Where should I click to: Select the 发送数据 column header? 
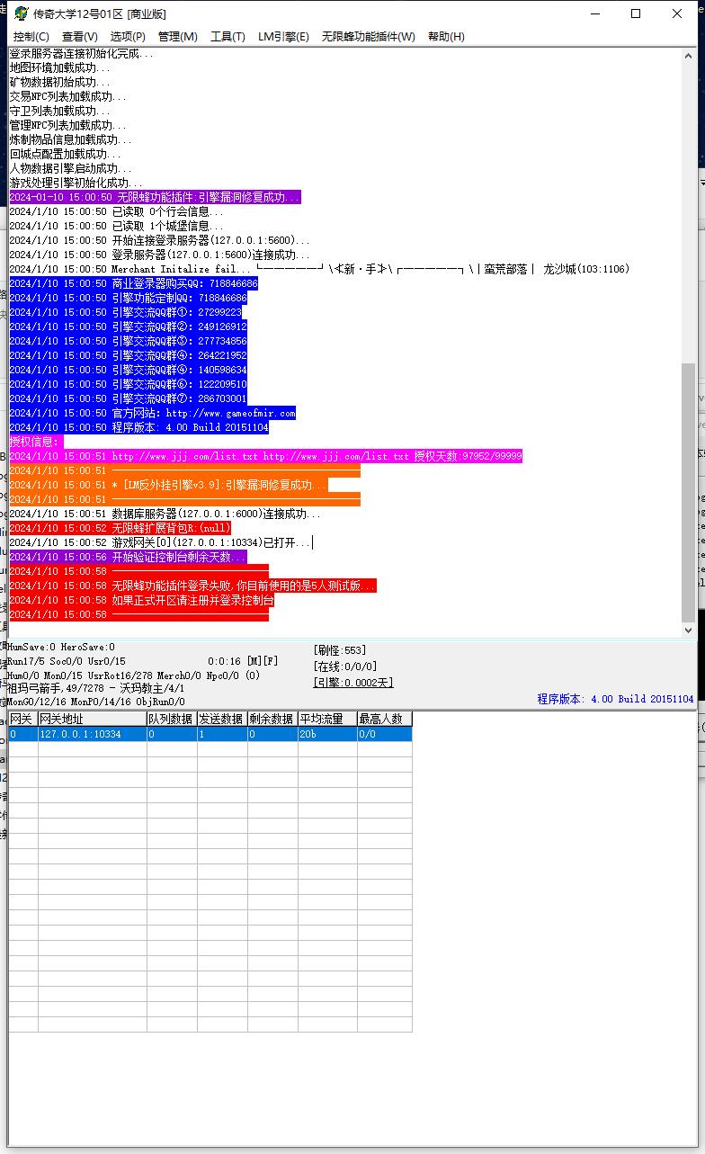tap(221, 719)
